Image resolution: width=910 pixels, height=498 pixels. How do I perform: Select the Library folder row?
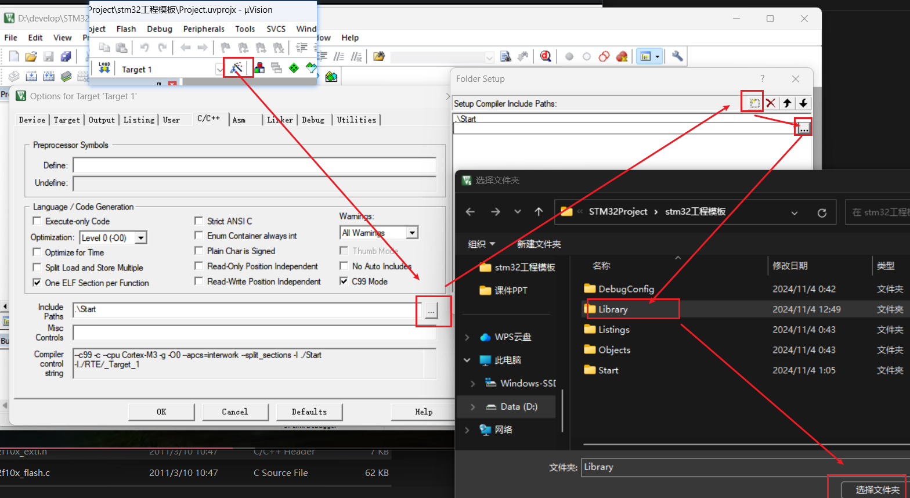[746, 309]
